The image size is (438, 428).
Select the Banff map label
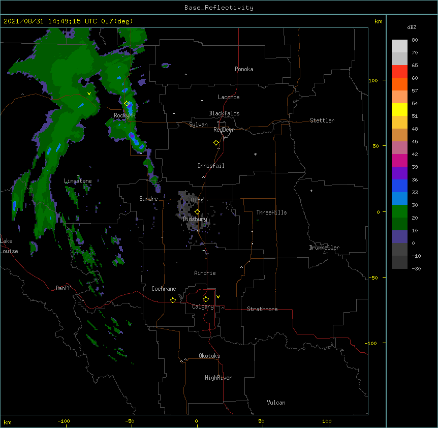[x=63, y=288]
